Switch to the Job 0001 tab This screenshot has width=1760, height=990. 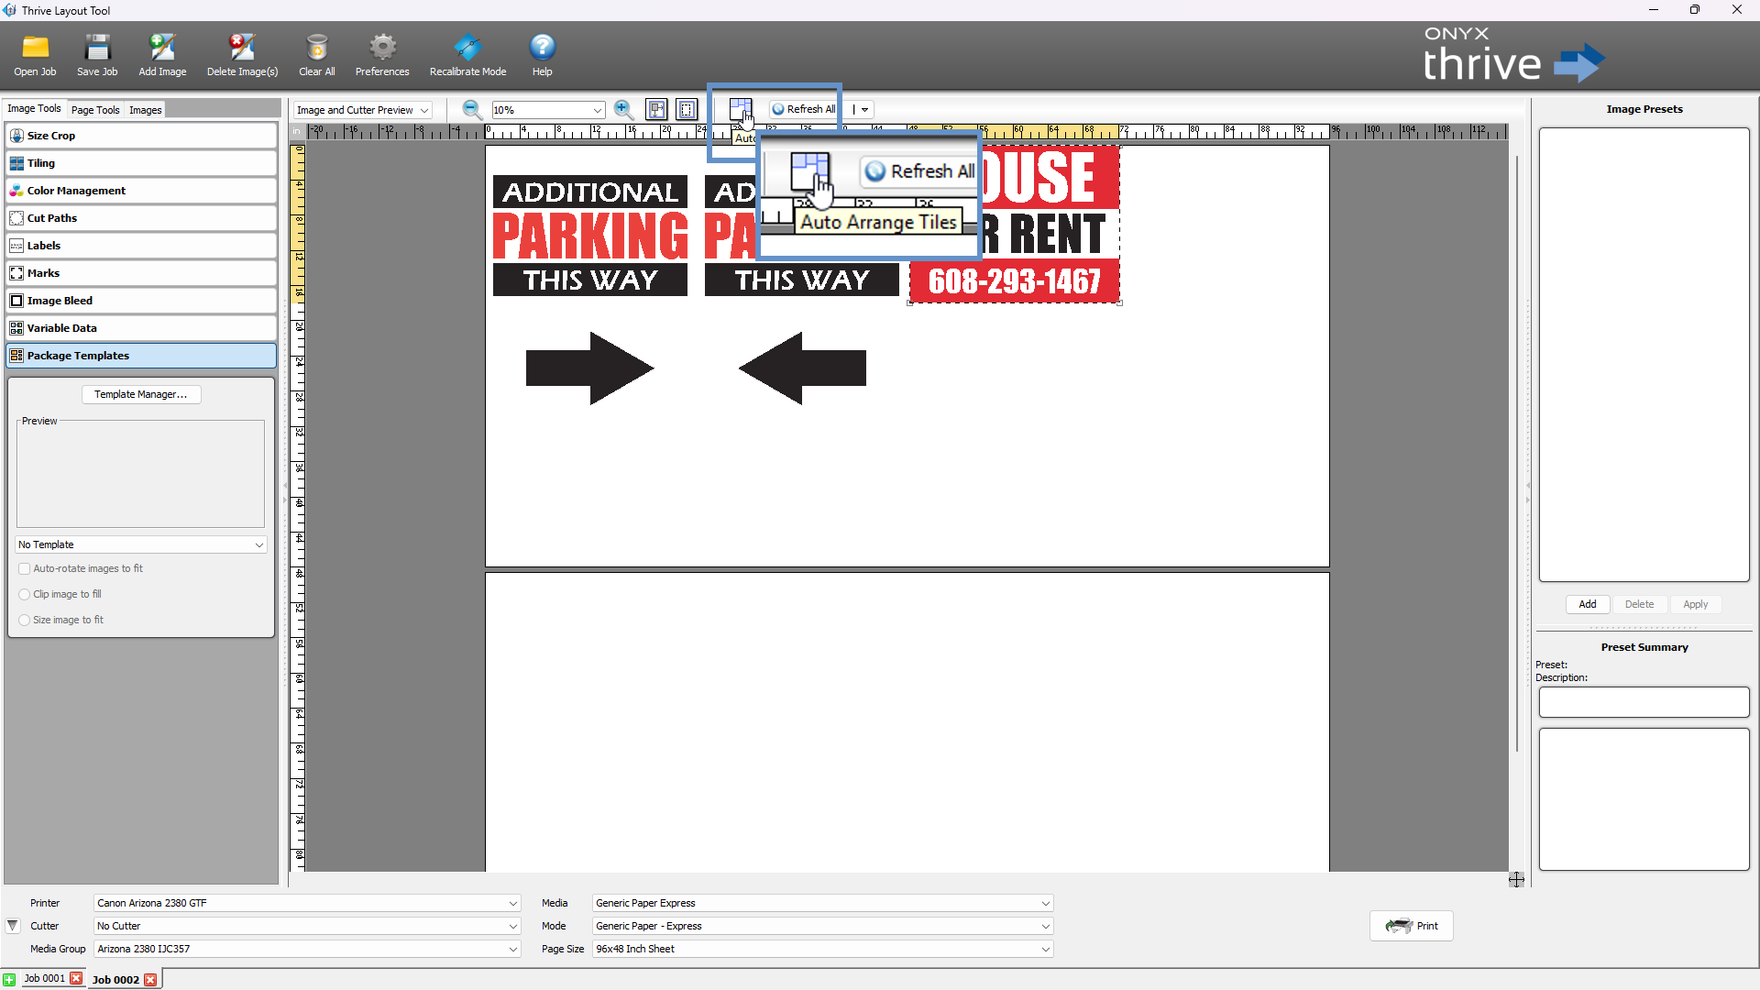pyautogui.click(x=44, y=978)
